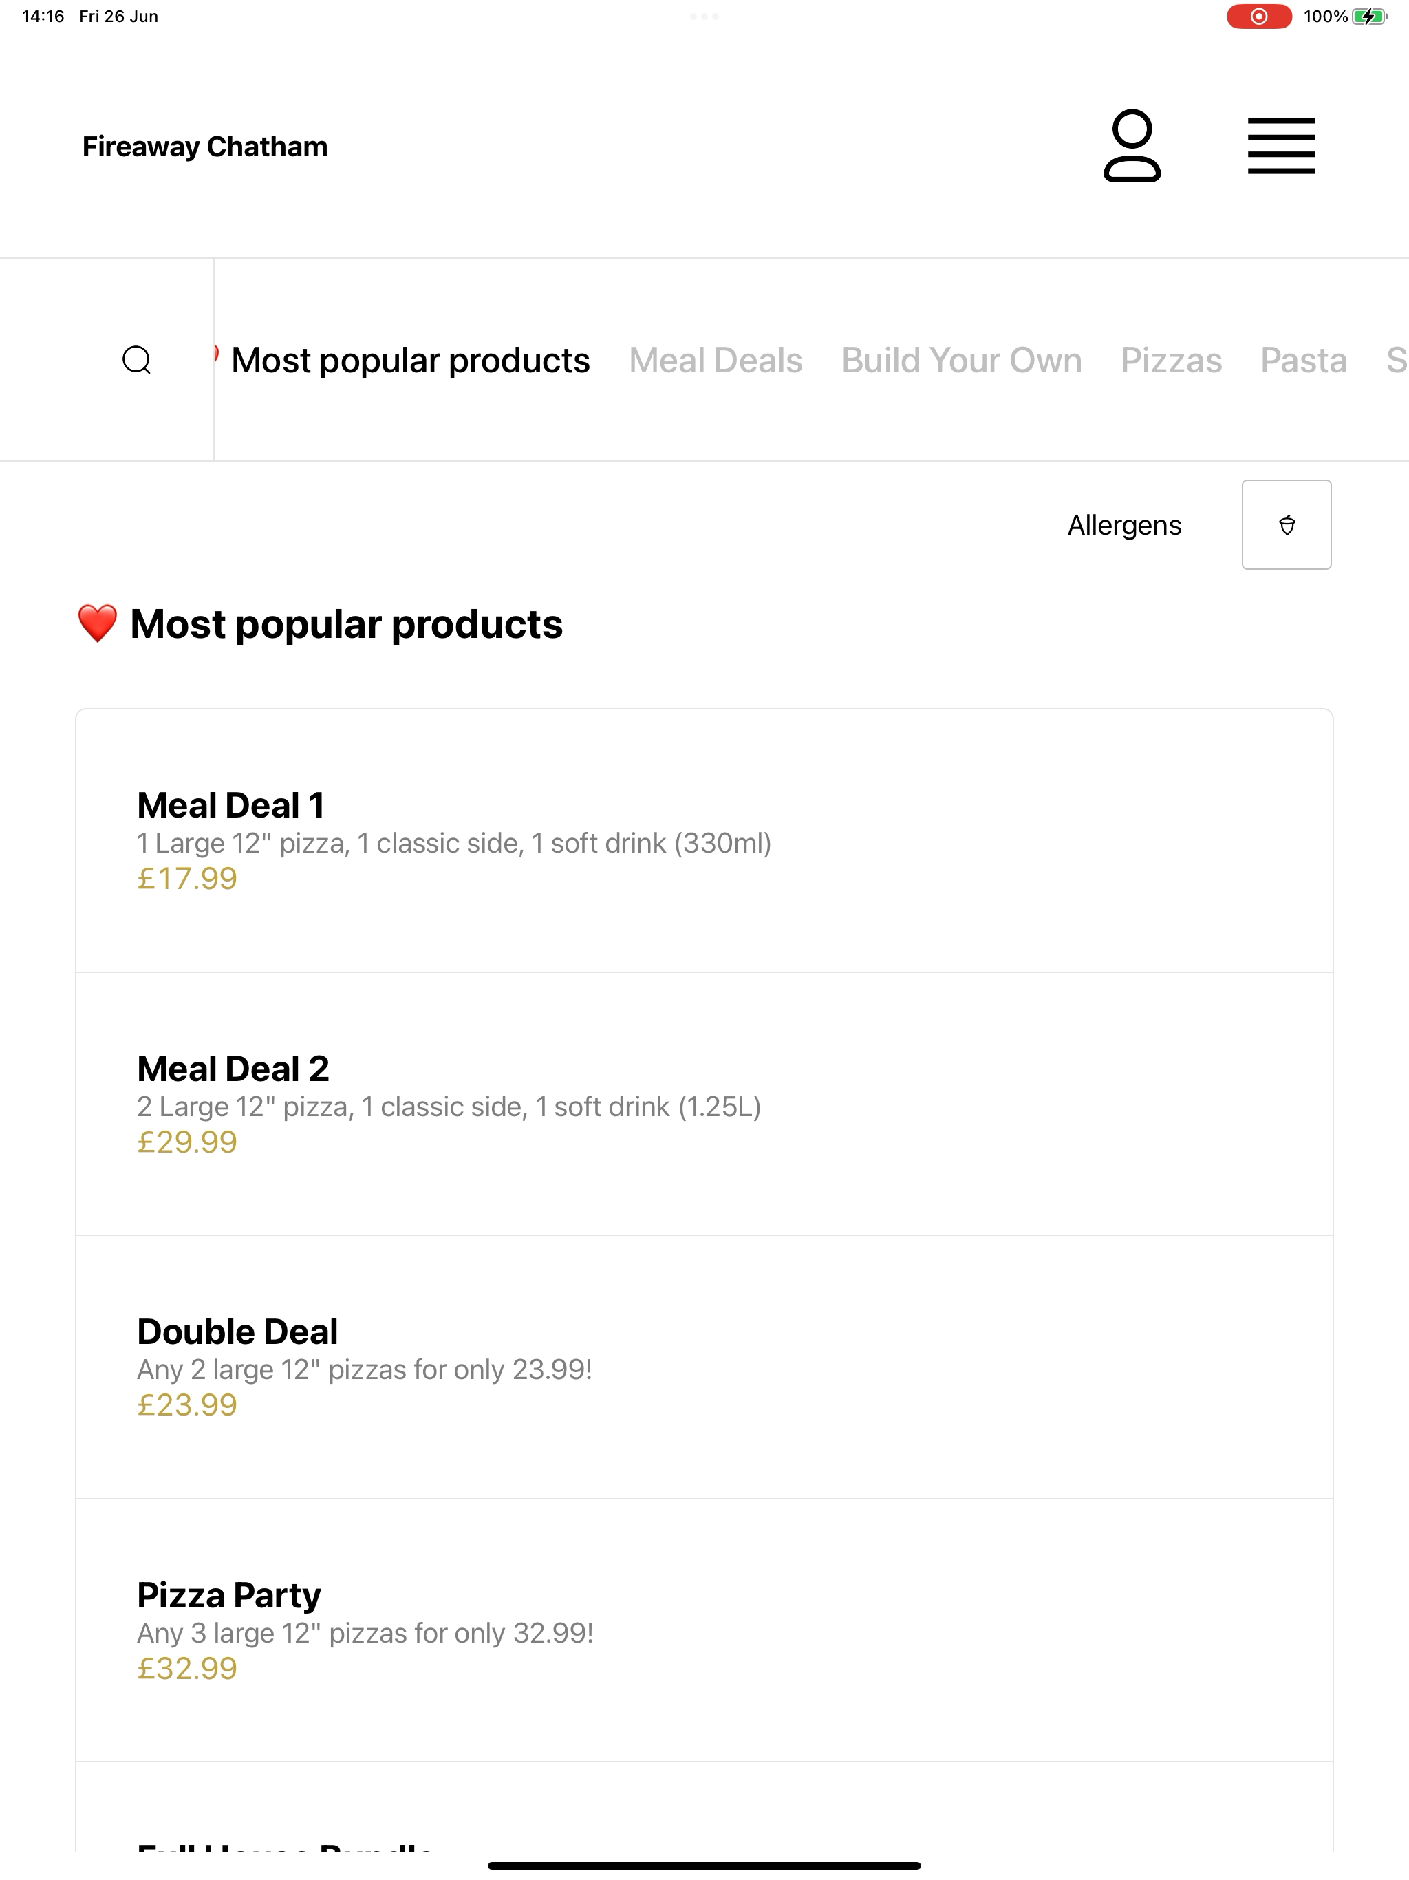Open the hamburger menu
The image size is (1409, 1880).
tap(1280, 146)
